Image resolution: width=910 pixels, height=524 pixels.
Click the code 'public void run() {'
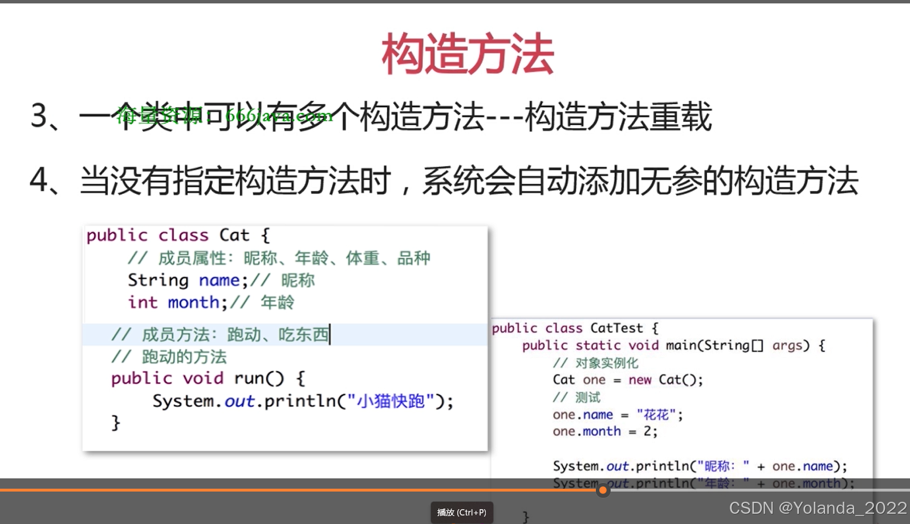point(208,379)
